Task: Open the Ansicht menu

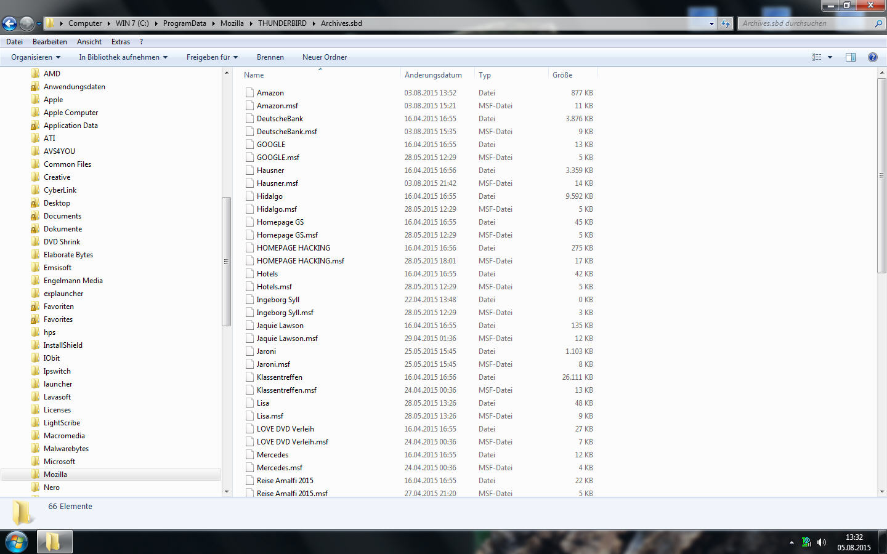Action: point(89,42)
